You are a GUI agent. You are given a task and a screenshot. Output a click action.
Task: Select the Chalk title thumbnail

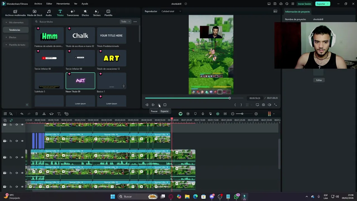coord(80,35)
